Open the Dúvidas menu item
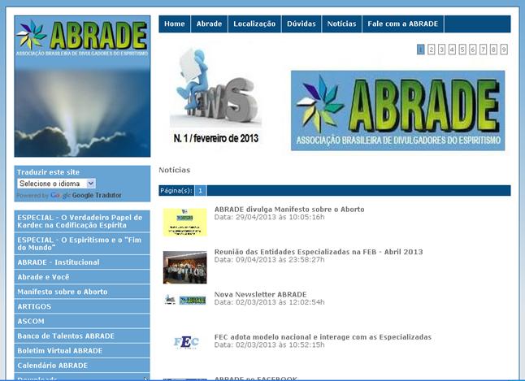This screenshot has height=381, width=525. coord(302,24)
